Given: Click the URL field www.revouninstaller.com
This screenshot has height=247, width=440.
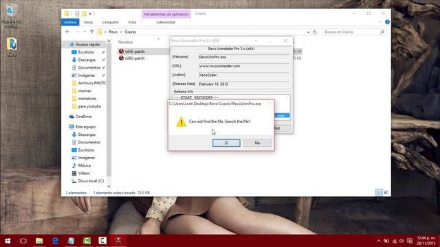Looking at the screenshot, I should [x=244, y=66].
